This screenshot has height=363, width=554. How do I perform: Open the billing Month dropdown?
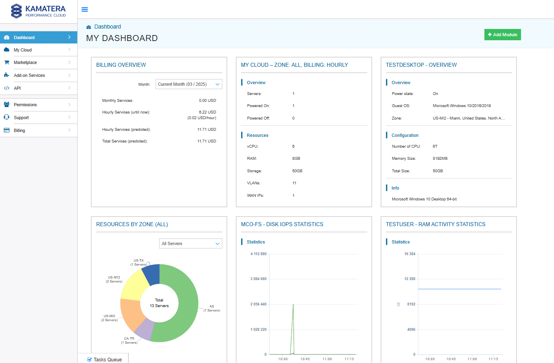pyautogui.click(x=189, y=84)
